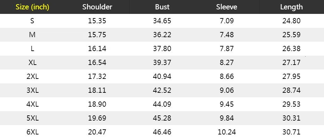
Task: Select the 27.17 length cell
Action: click(291, 63)
